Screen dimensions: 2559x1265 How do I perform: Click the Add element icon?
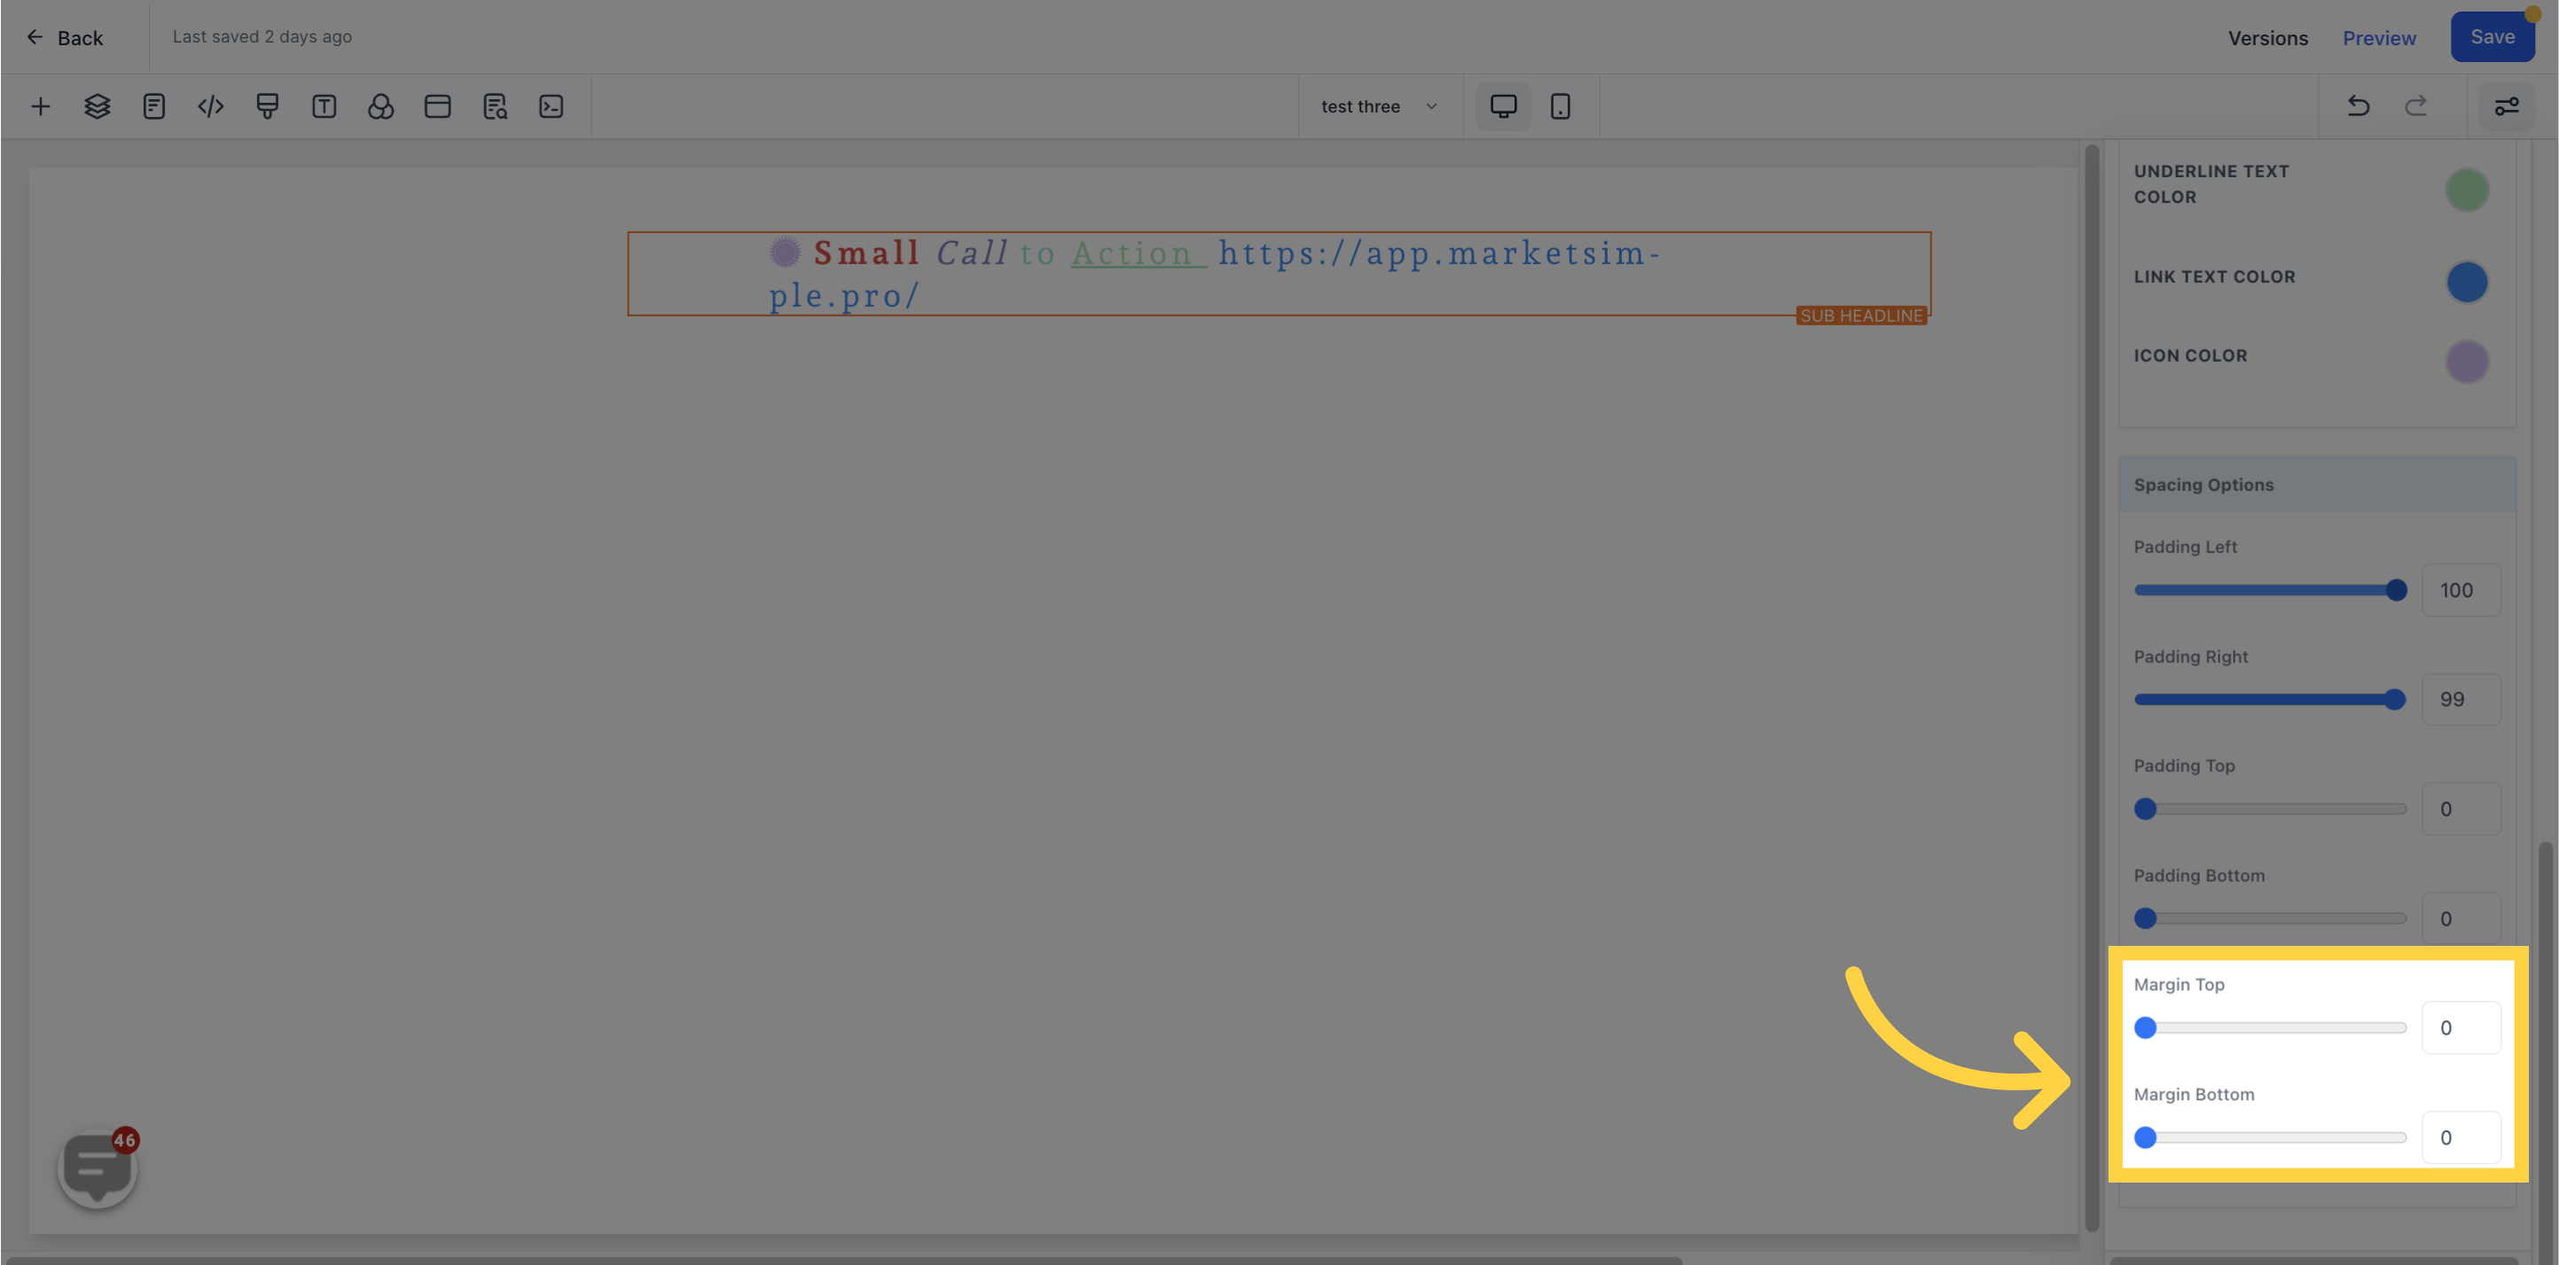click(x=39, y=106)
